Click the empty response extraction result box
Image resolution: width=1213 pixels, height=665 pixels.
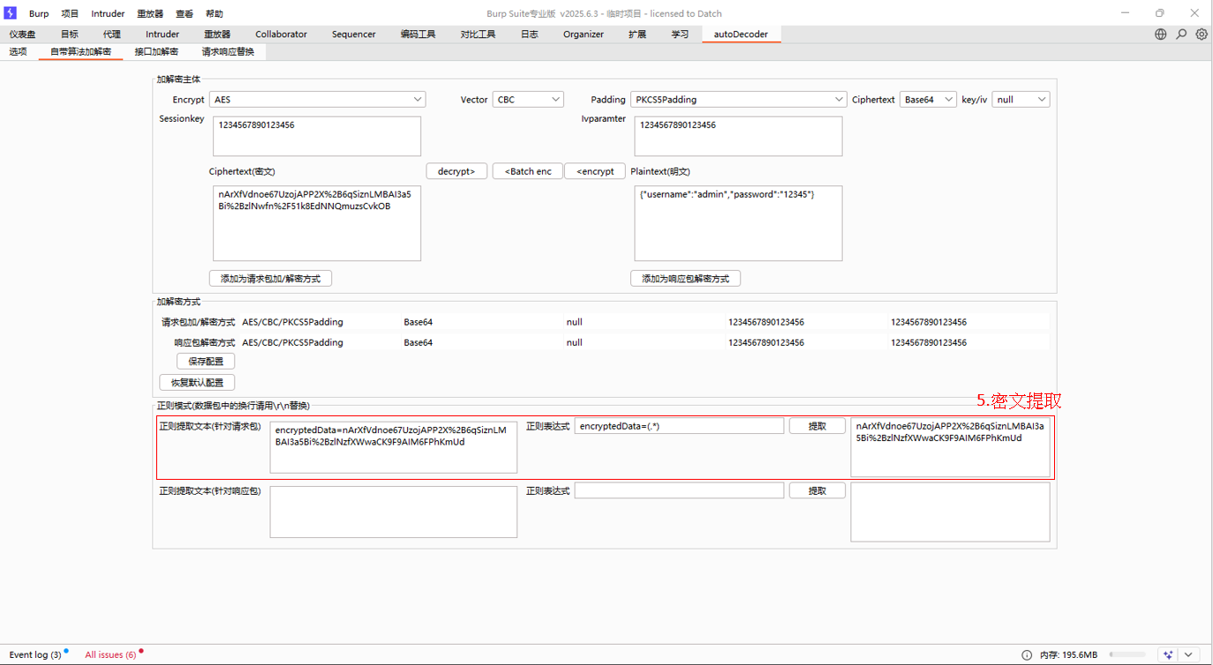click(x=950, y=512)
